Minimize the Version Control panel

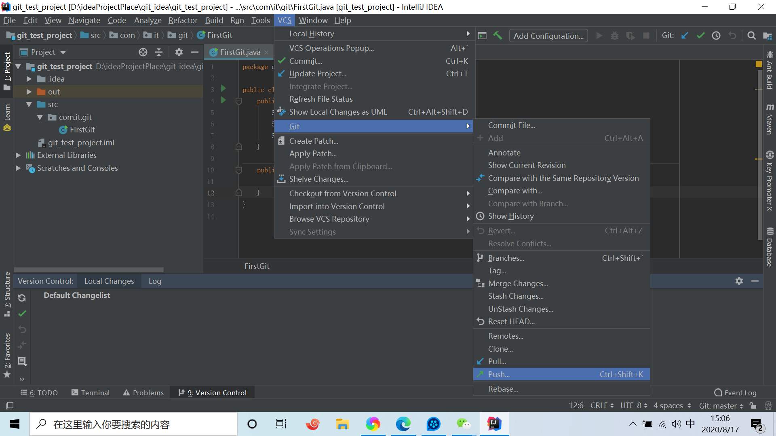(x=755, y=281)
